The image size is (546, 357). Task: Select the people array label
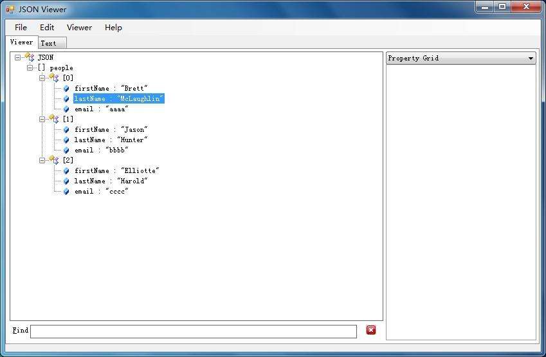click(x=61, y=68)
